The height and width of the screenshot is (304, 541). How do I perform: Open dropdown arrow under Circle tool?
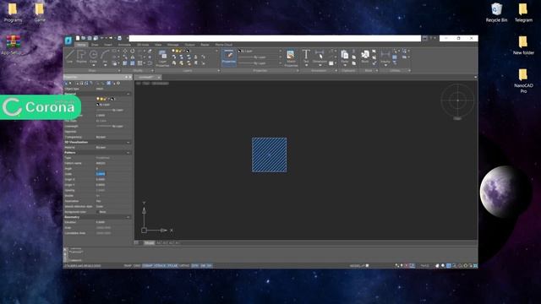click(93, 65)
